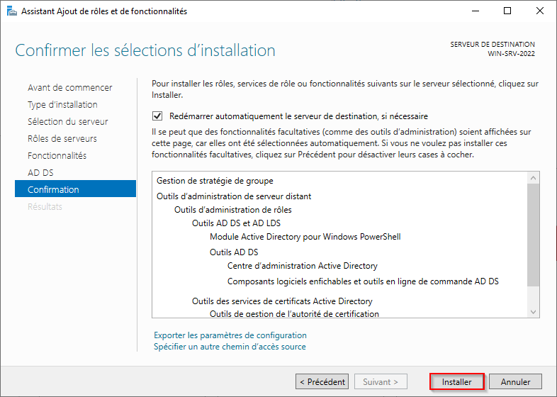
Task: Select Outils de gestion de l'autorité de certification
Action: [295, 314]
